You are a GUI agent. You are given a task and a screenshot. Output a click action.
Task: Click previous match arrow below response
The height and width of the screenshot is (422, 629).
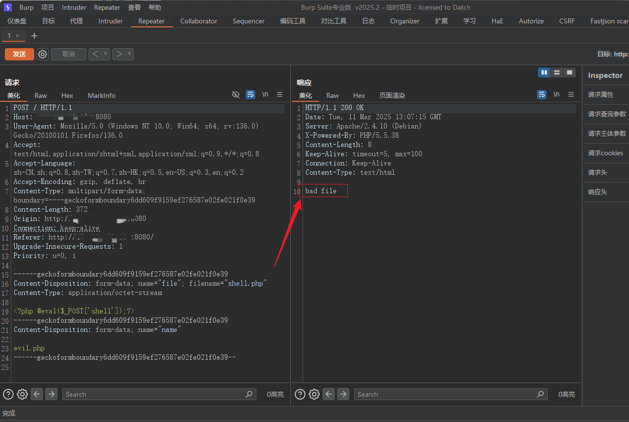tap(329, 394)
